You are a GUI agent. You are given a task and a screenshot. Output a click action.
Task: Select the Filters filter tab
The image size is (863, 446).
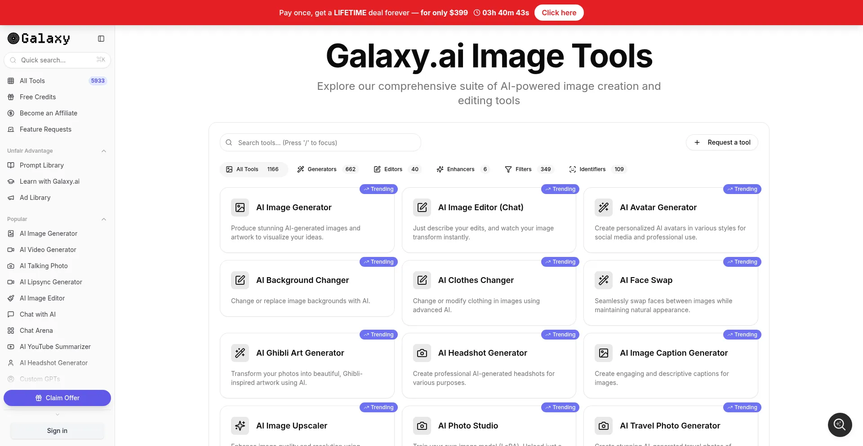point(529,169)
